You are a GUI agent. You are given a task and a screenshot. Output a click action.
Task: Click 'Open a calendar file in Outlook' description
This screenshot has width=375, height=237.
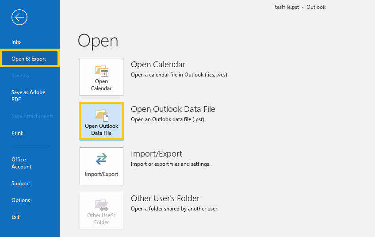point(180,75)
